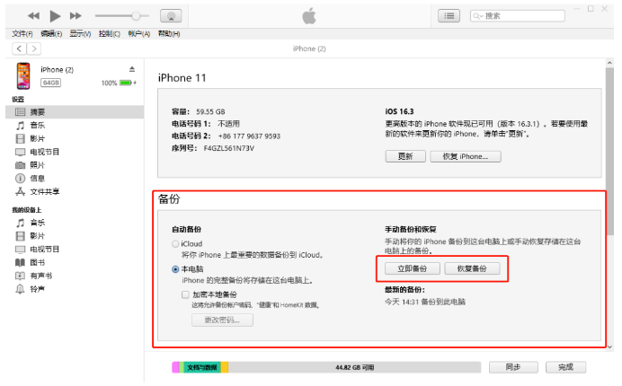The height and width of the screenshot is (386, 622).
Task: Click the phone number +86 177 9637 9593
Action: point(249,136)
